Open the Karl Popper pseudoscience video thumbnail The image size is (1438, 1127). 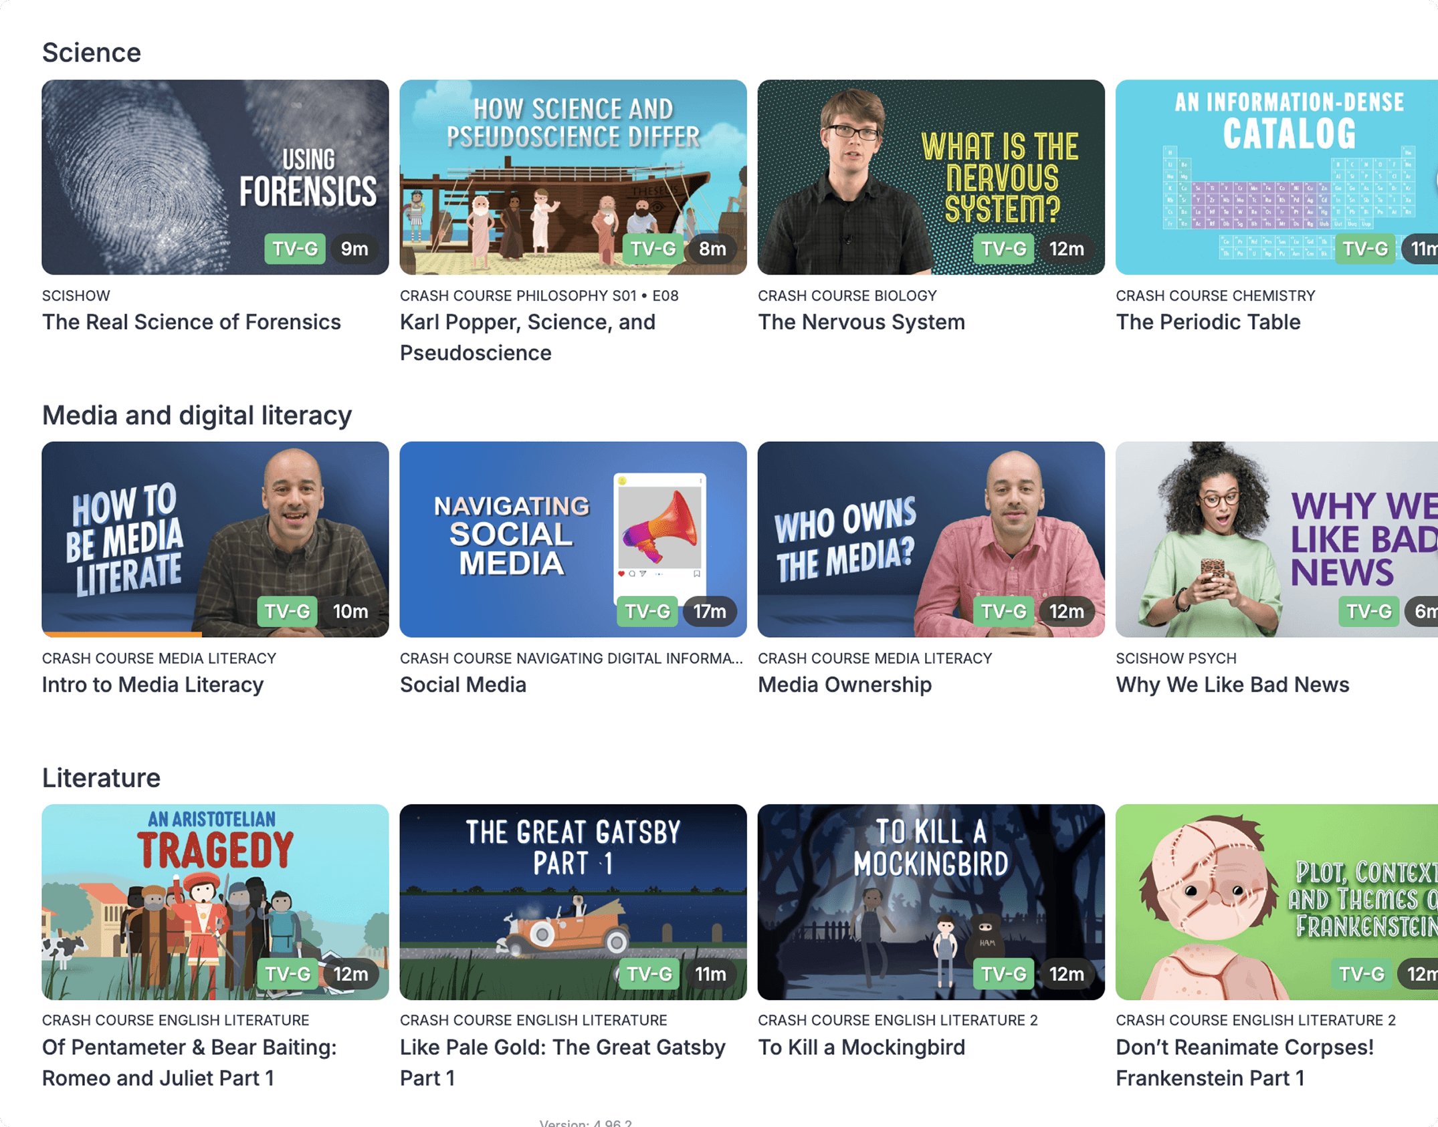tap(573, 177)
